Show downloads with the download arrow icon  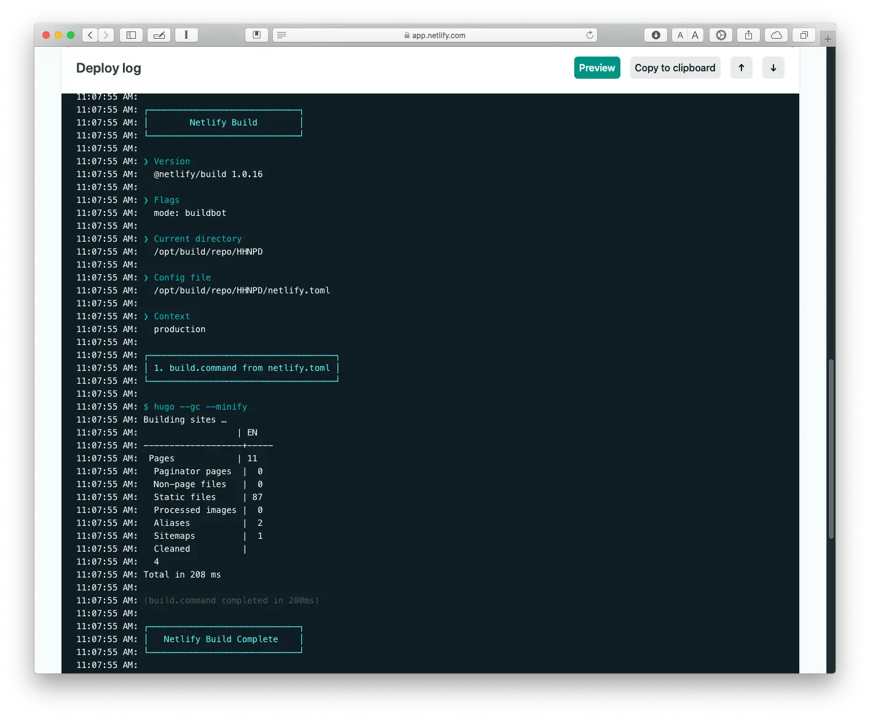656,35
